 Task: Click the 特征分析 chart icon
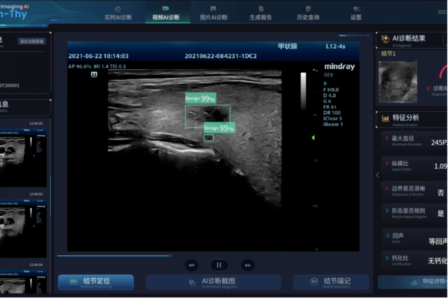(x=385, y=118)
